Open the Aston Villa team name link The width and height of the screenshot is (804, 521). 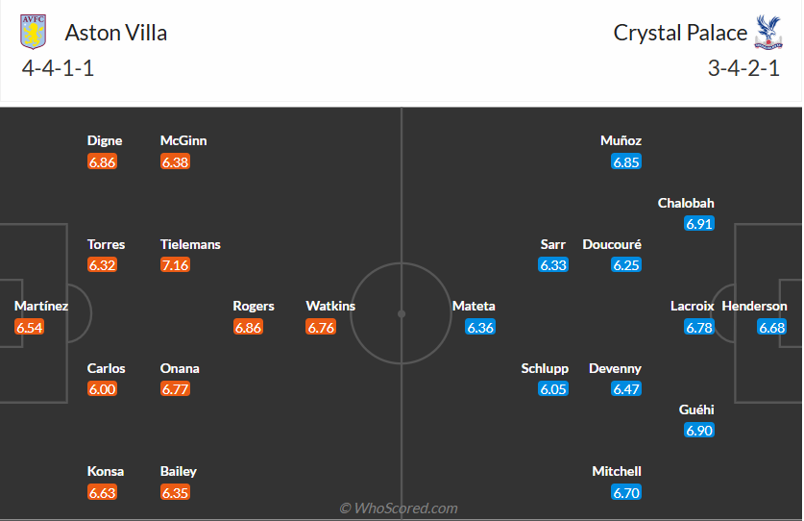click(x=115, y=33)
